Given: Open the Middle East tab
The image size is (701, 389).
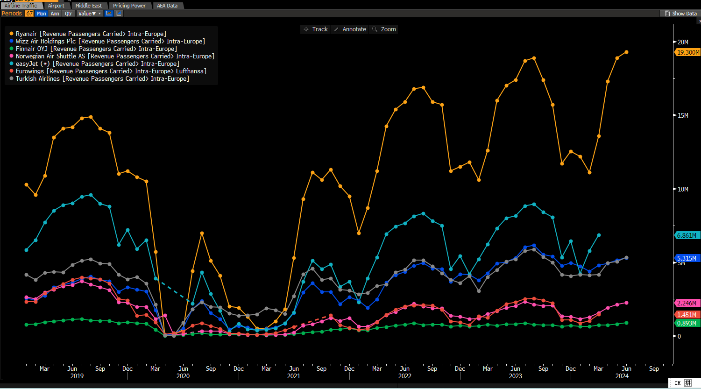Looking at the screenshot, I should (x=89, y=6).
